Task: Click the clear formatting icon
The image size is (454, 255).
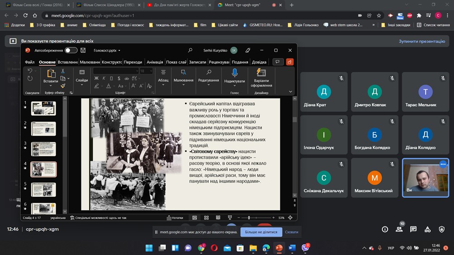Action: [x=149, y=86]
